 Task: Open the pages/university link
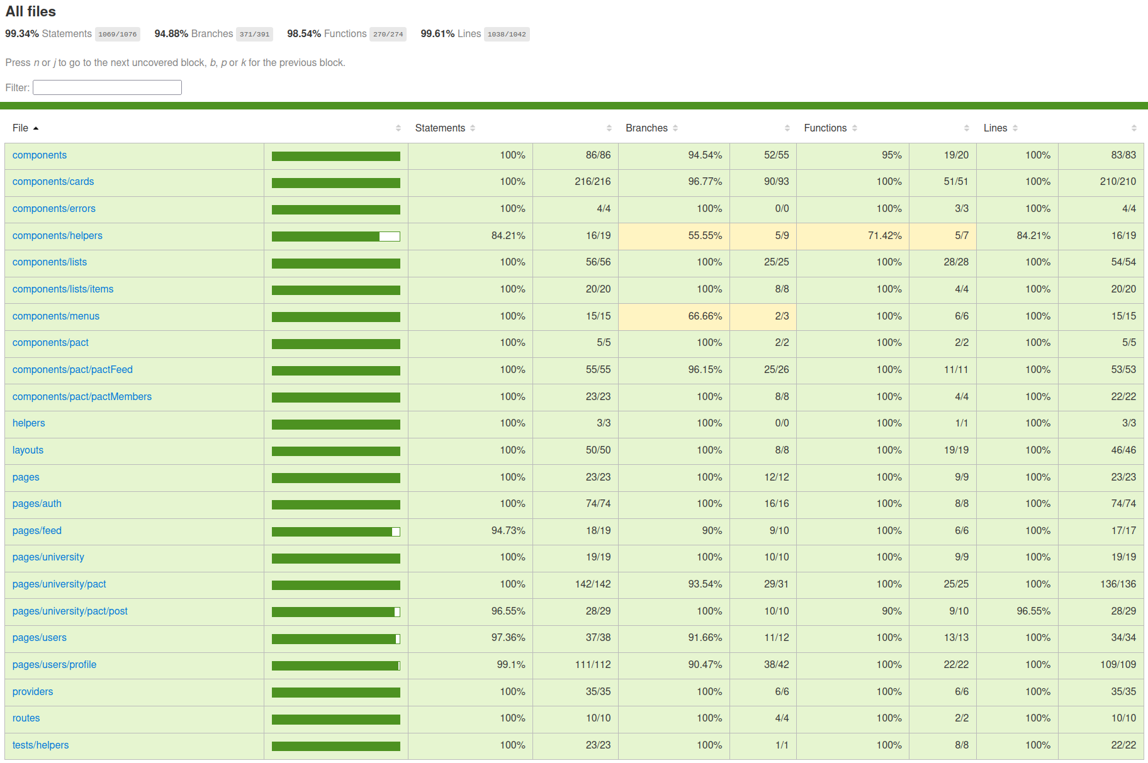[48, 557]
